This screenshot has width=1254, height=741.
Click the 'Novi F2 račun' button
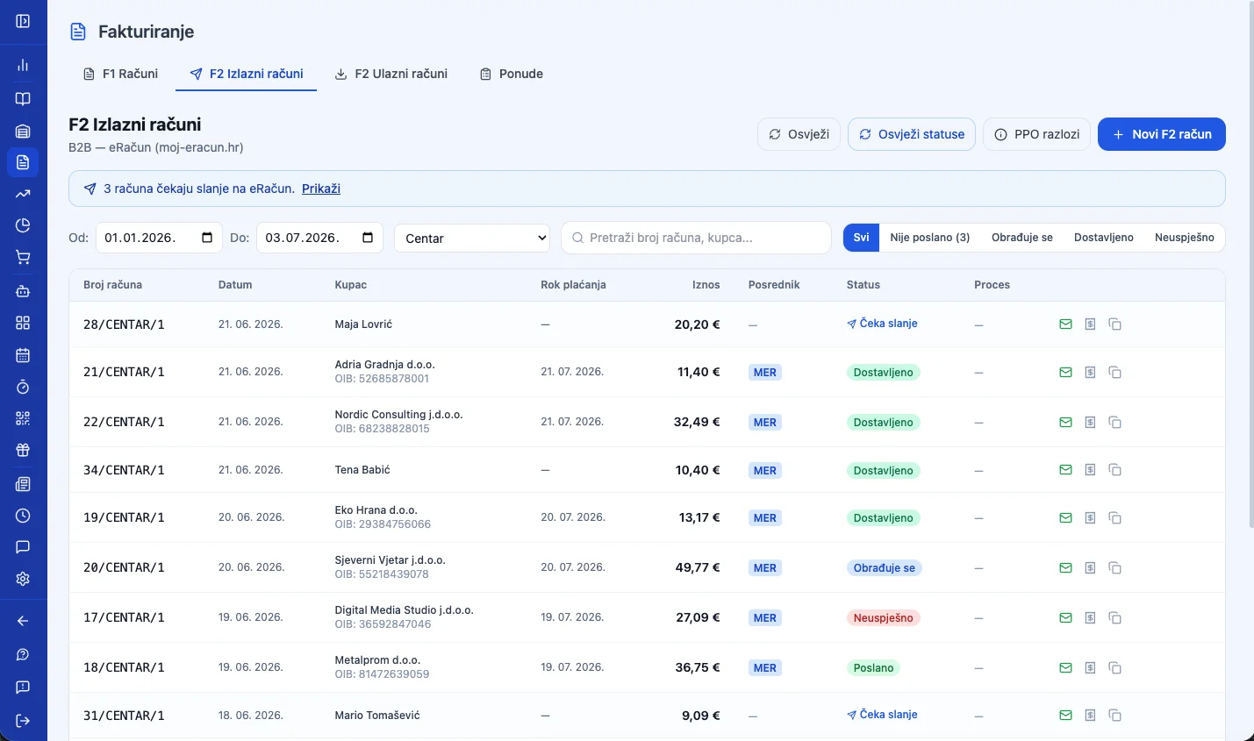point(1161,134)
